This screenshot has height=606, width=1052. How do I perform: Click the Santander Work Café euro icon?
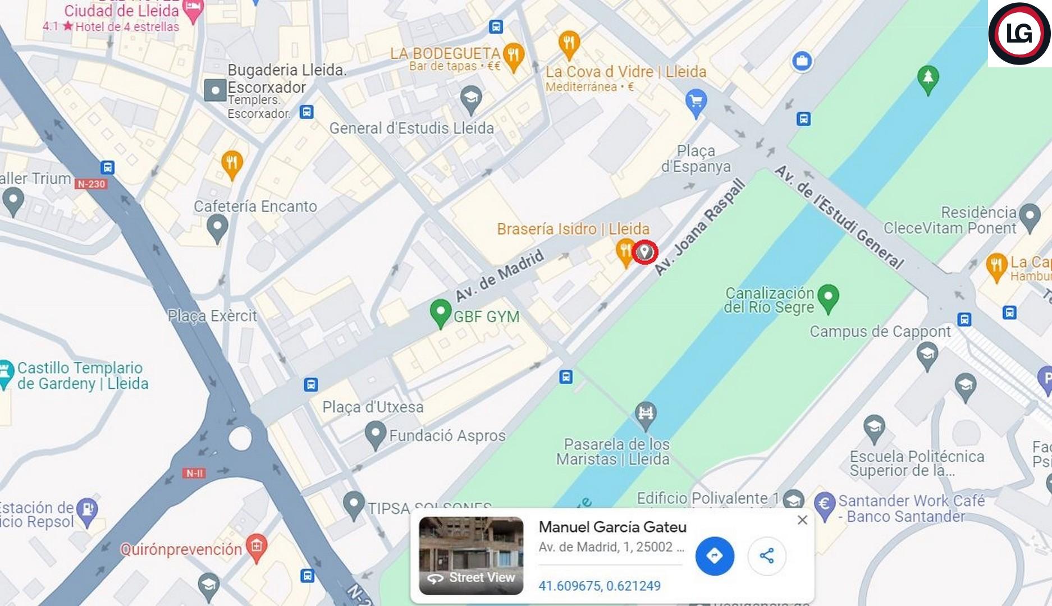824,506
